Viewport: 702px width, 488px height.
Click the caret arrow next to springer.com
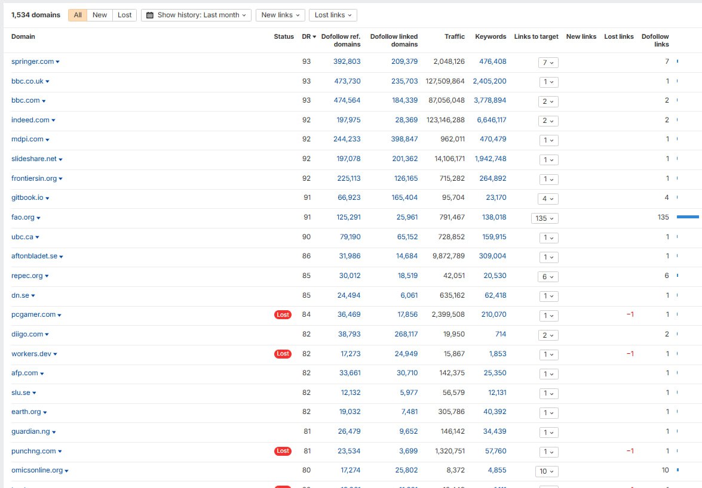tap(58, 62)
